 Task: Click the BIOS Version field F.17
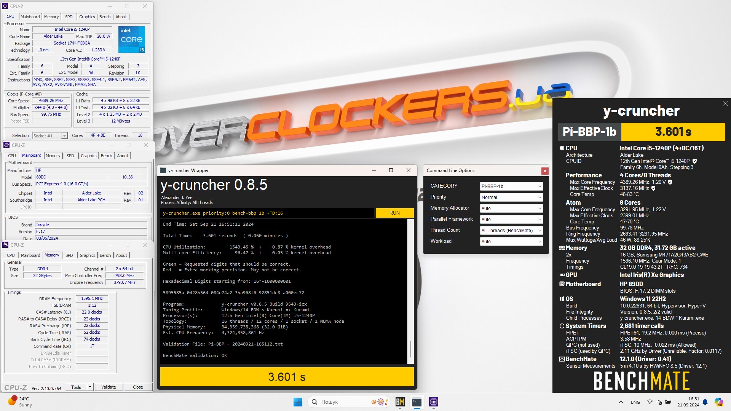tap(91, 231)
